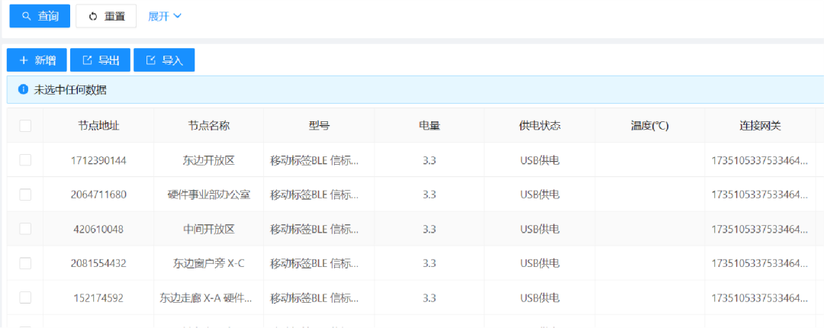The width and height of the screenshot is (824, 328).
Task: Click the 连接网关 column header
Action: (x=760, y=126)
